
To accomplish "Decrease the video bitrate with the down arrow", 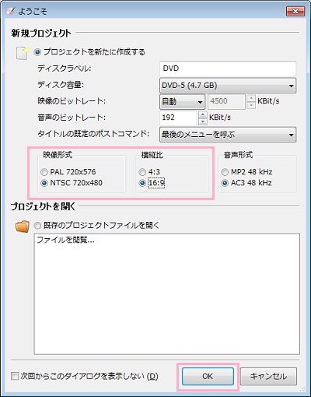I will pyautogui.click(x=251, y=105).
